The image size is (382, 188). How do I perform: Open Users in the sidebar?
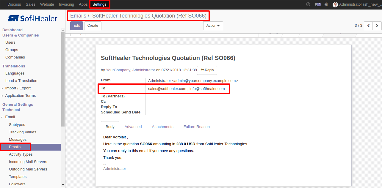pyautogui.click(x=10, y=42)
